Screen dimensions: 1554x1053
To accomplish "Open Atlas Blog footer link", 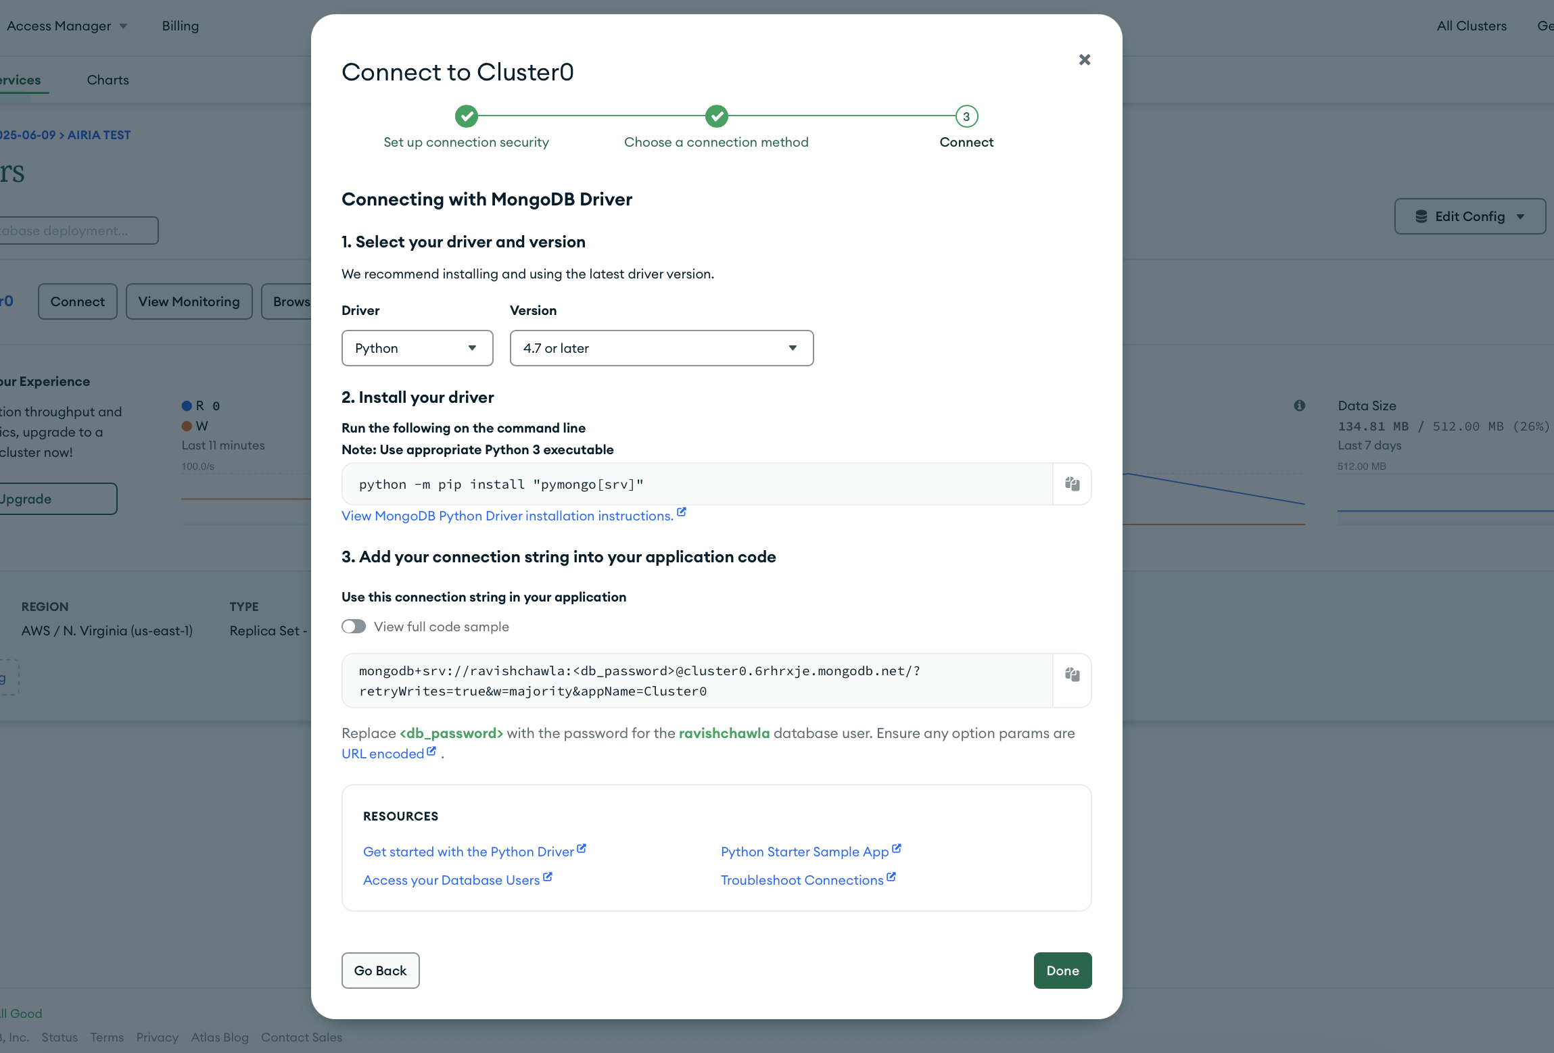I will (220, 1037).
